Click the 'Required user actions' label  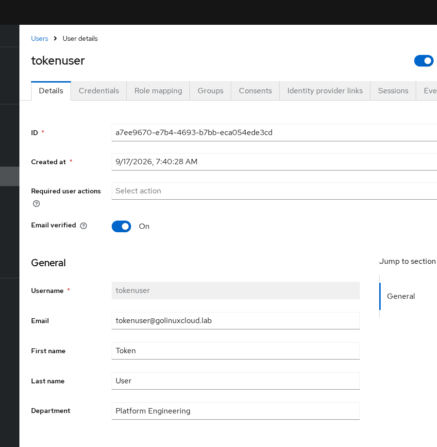[66, 191]
